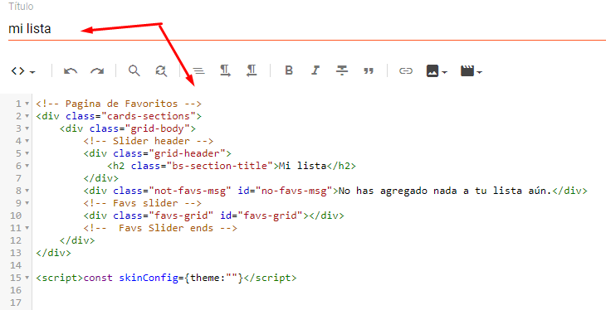This screenshot has width=606, height=310.
Task: Open the magnifier search tool
Action: tap(134, 70)
